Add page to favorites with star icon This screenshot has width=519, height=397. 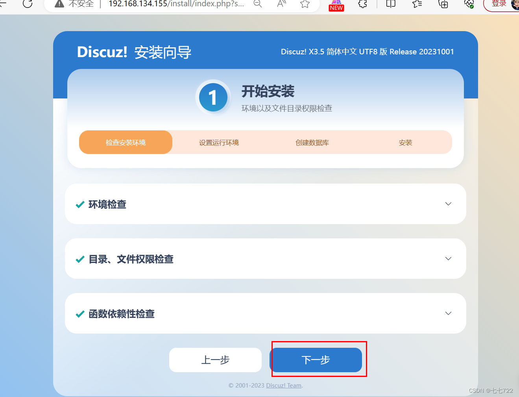pyautogui.click(x=305, y=4)
